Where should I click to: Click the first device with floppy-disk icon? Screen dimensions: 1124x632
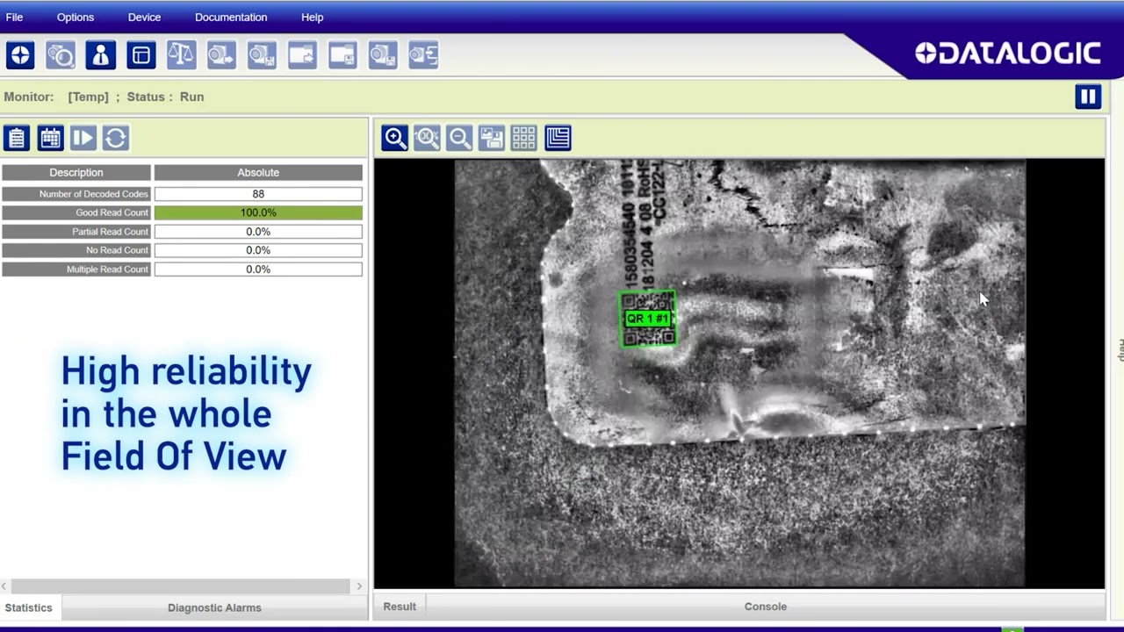point(262,55)
